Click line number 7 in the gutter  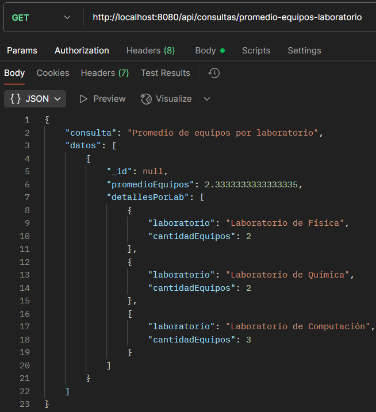28,197
